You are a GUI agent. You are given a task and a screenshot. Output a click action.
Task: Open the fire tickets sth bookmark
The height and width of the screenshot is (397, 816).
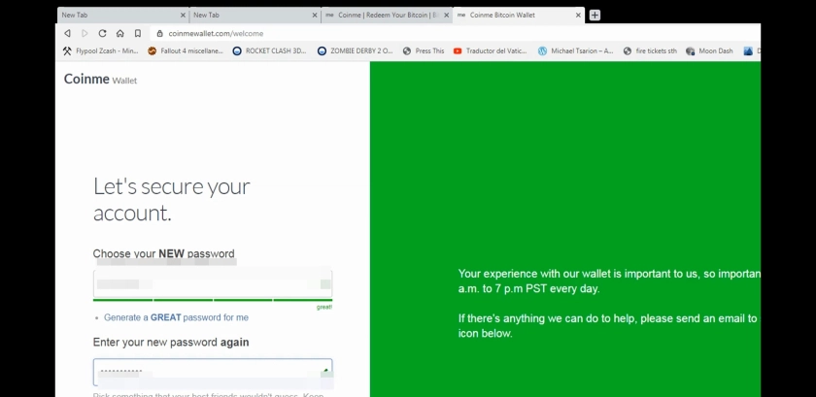650,51
